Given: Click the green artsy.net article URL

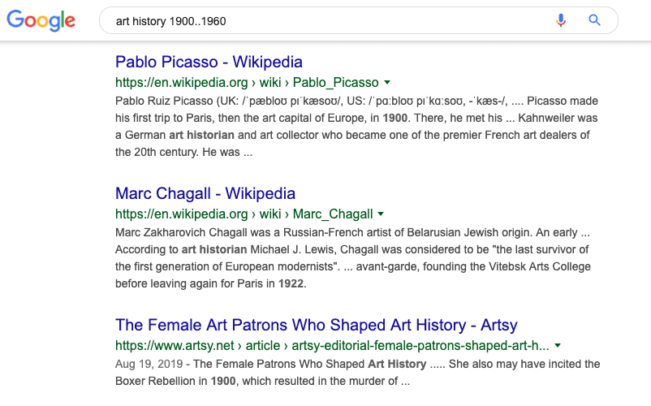Looking at the screenshot, I should tap(332, 345).
